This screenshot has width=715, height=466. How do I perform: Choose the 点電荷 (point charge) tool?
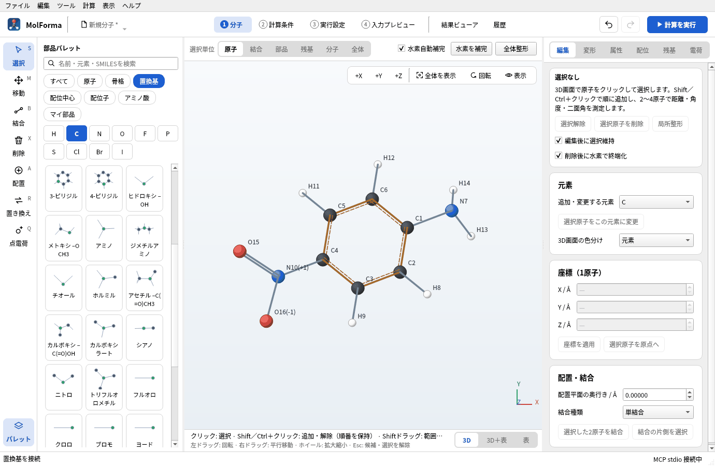click(19, 236)
